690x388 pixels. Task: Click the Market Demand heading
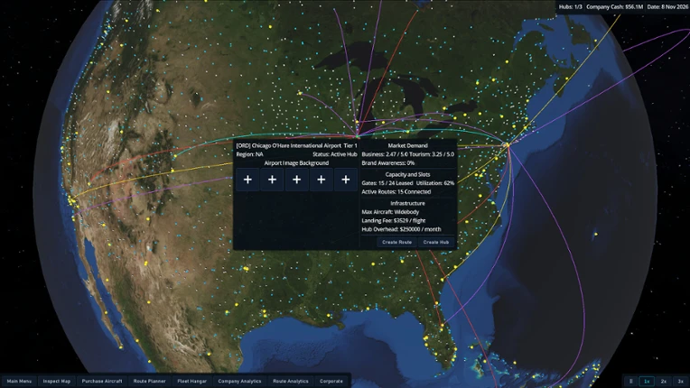[407, 145]
